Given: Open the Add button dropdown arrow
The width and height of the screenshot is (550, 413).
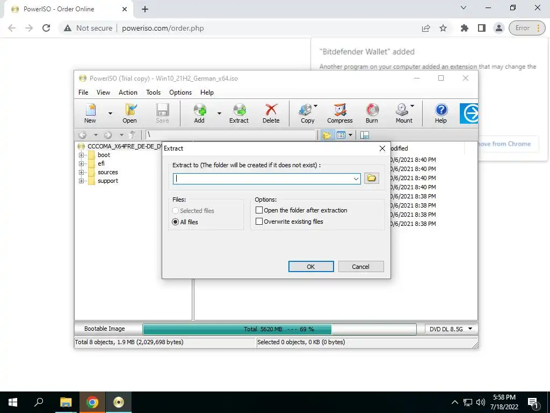Looking at the screenshot, I should click(219, 113).
